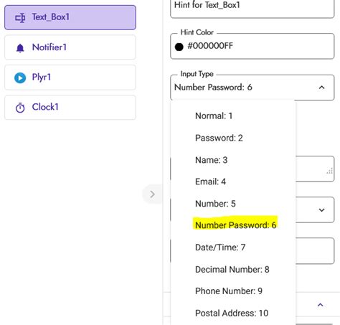The image size is (340, 325).
Task: Click the Notifier1 bell icon
Action: pos(20,48)
